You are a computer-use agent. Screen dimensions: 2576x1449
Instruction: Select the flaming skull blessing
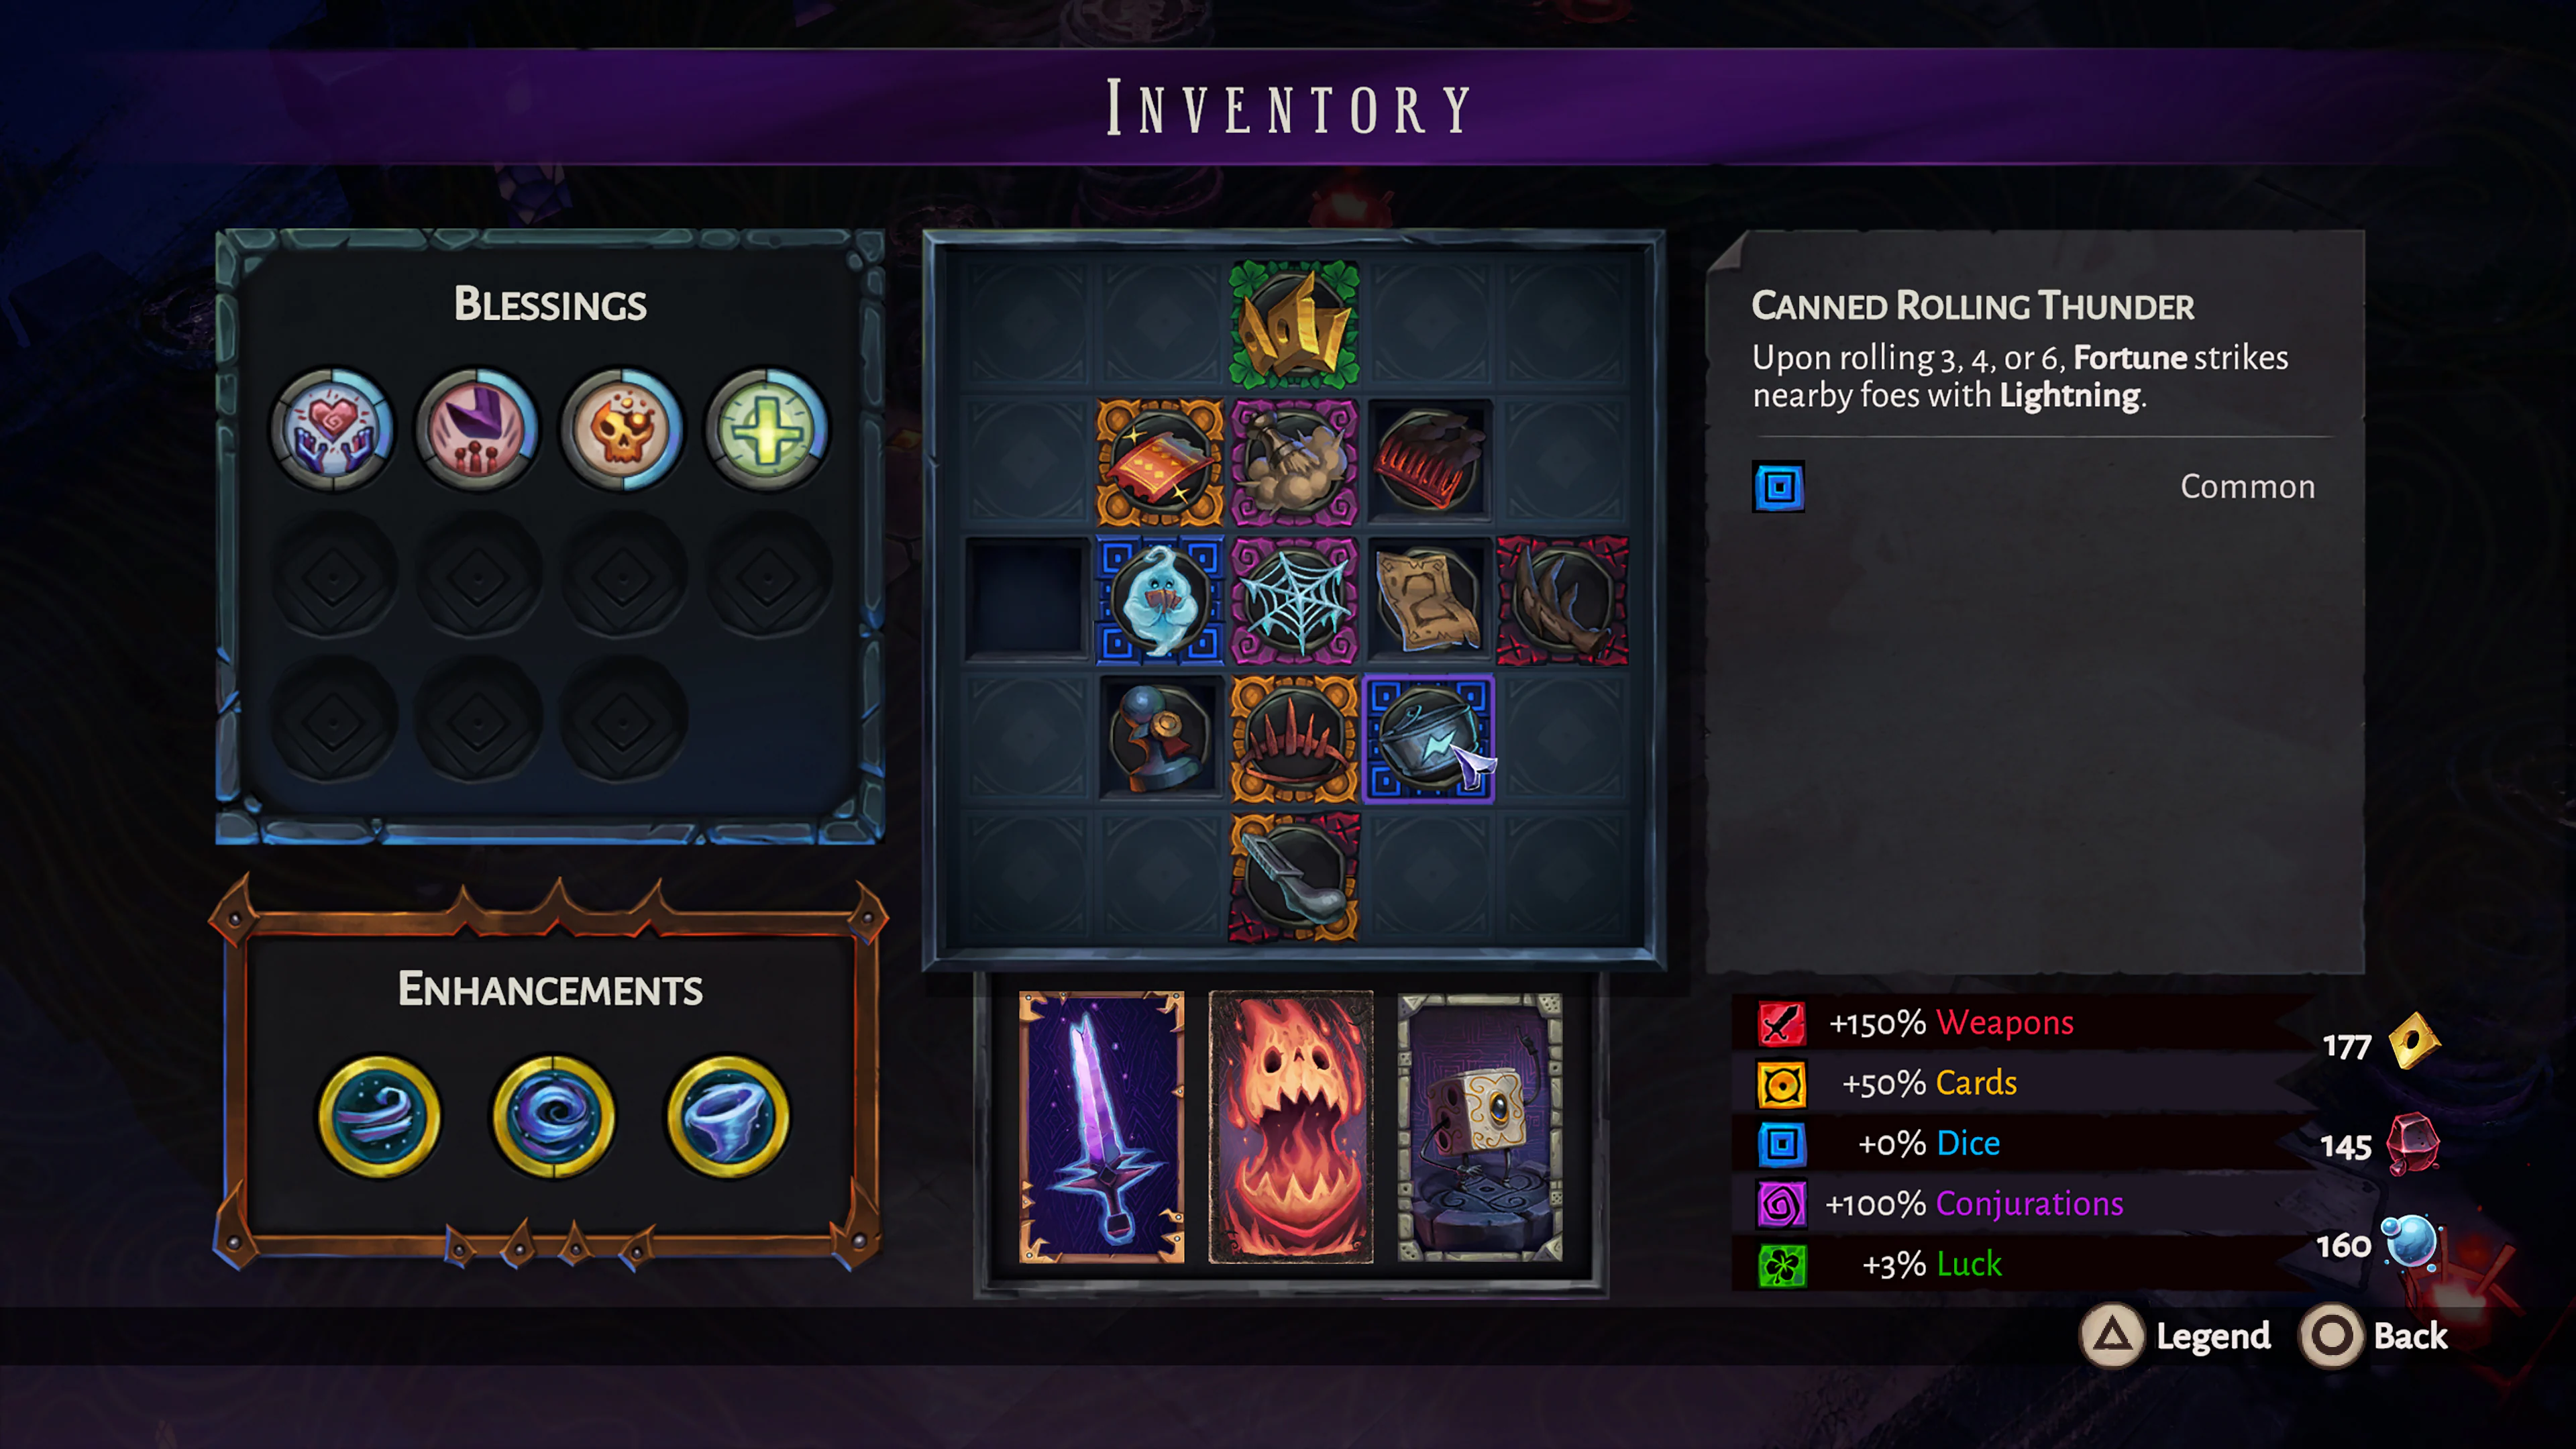point(622,429)
